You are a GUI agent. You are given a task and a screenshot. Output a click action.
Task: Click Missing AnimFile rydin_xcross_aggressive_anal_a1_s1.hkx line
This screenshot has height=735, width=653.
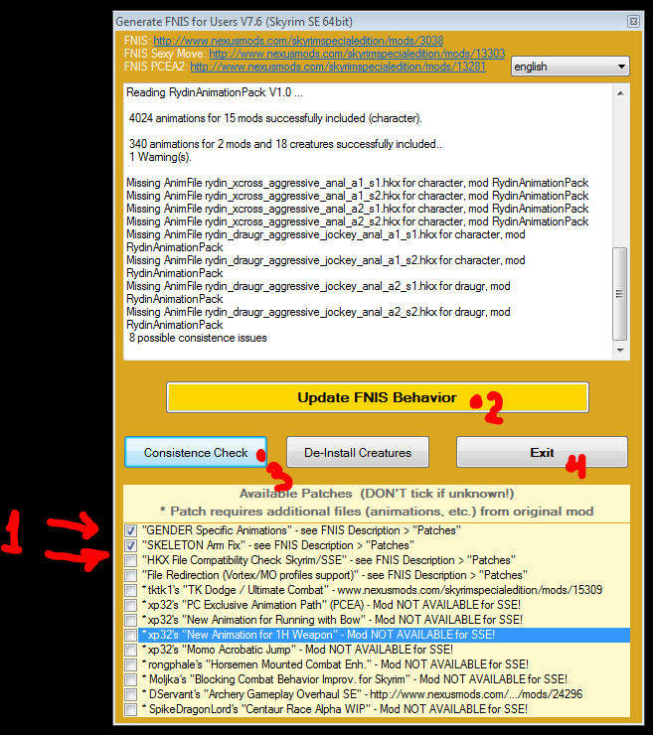pos(358,183)
